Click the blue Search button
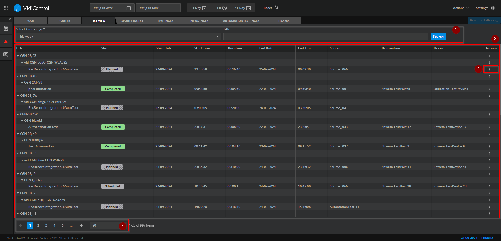Image resolution: width=501 pixels, height=241 pixels. point(438,37)
